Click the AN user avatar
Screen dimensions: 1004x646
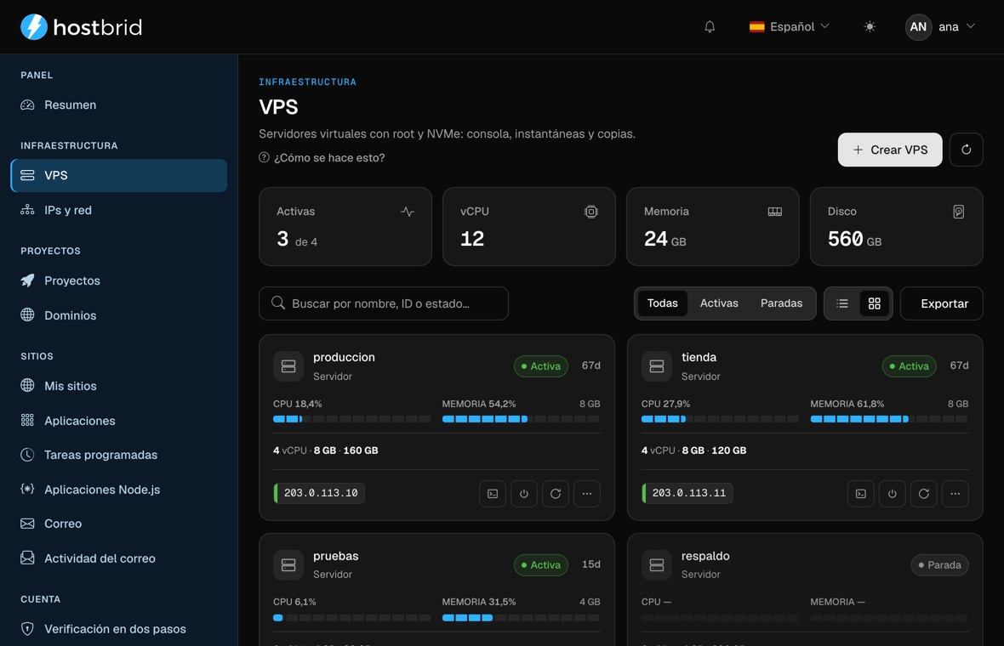918,27
